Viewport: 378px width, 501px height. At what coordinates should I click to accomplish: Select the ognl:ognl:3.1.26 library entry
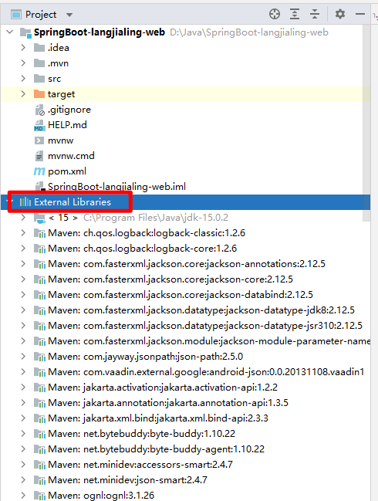pos(101,496)
